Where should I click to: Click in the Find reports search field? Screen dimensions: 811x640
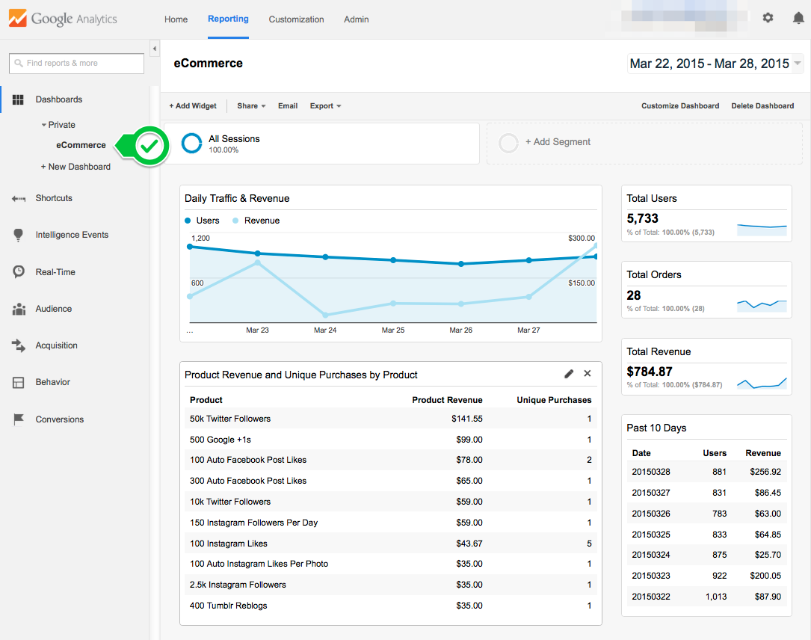pyautogui.click(x=75, y=64)
